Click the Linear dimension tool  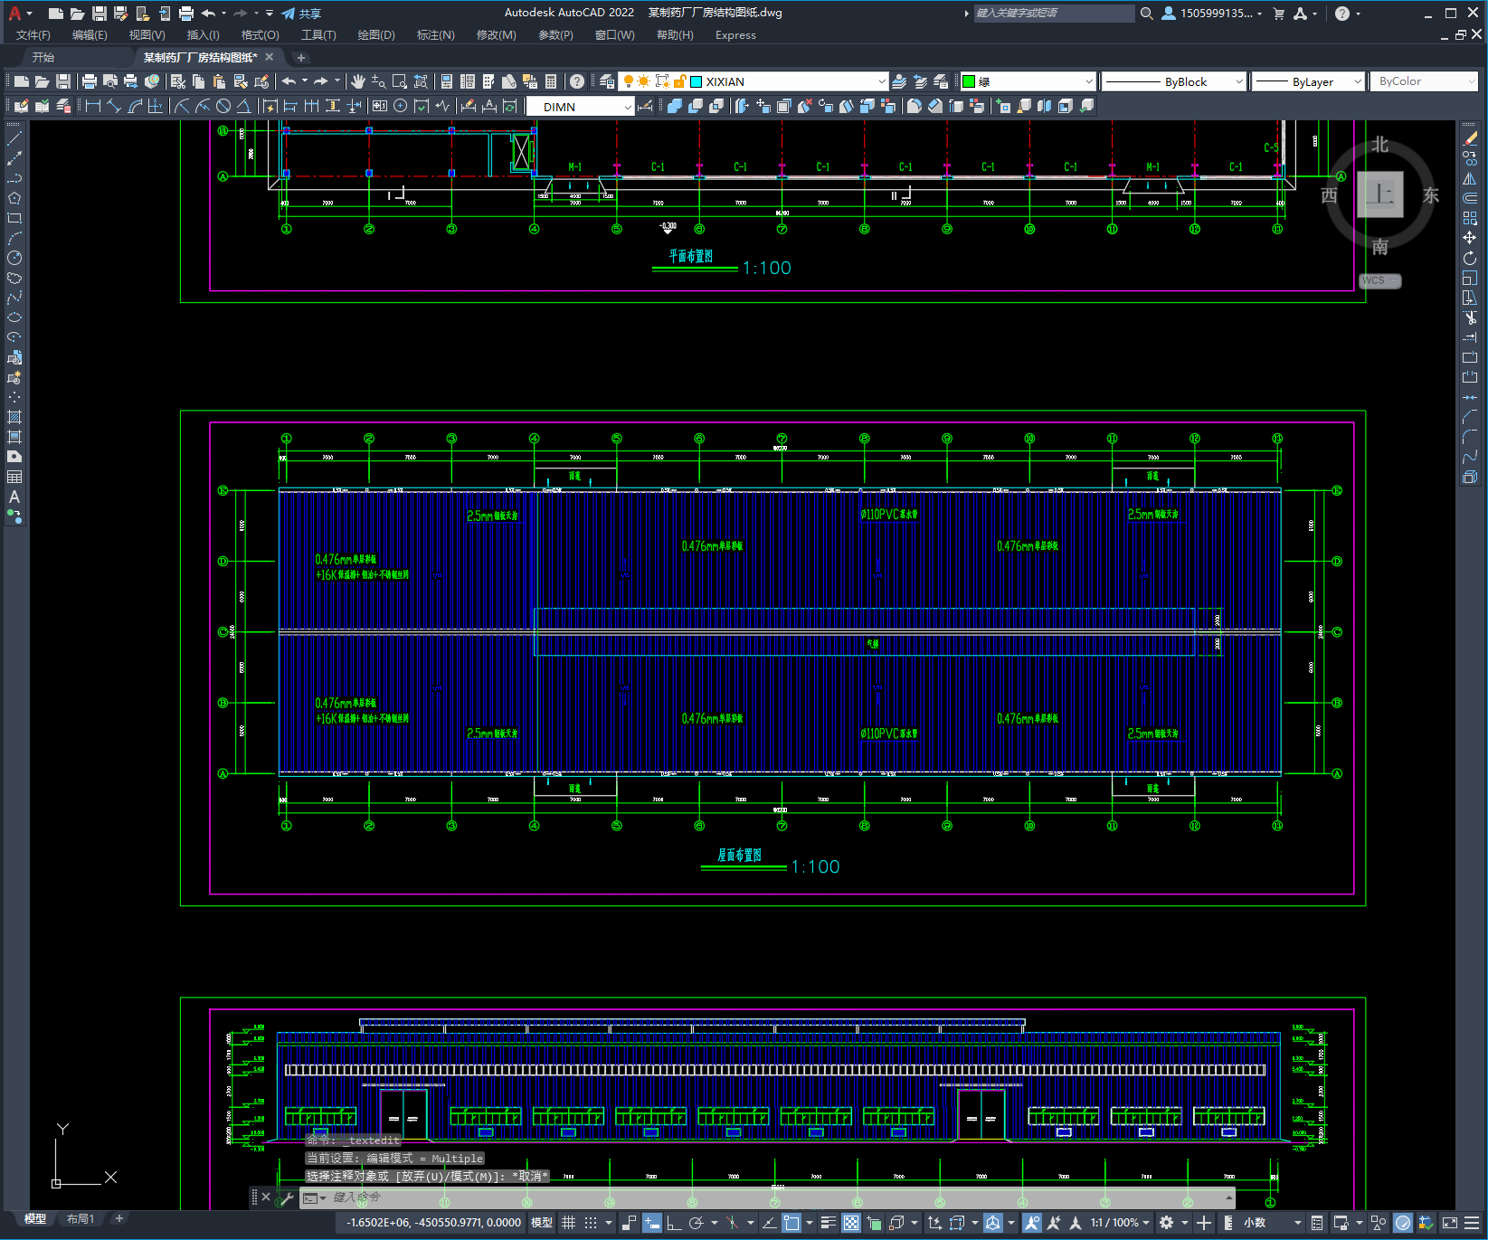click(93, 106)
